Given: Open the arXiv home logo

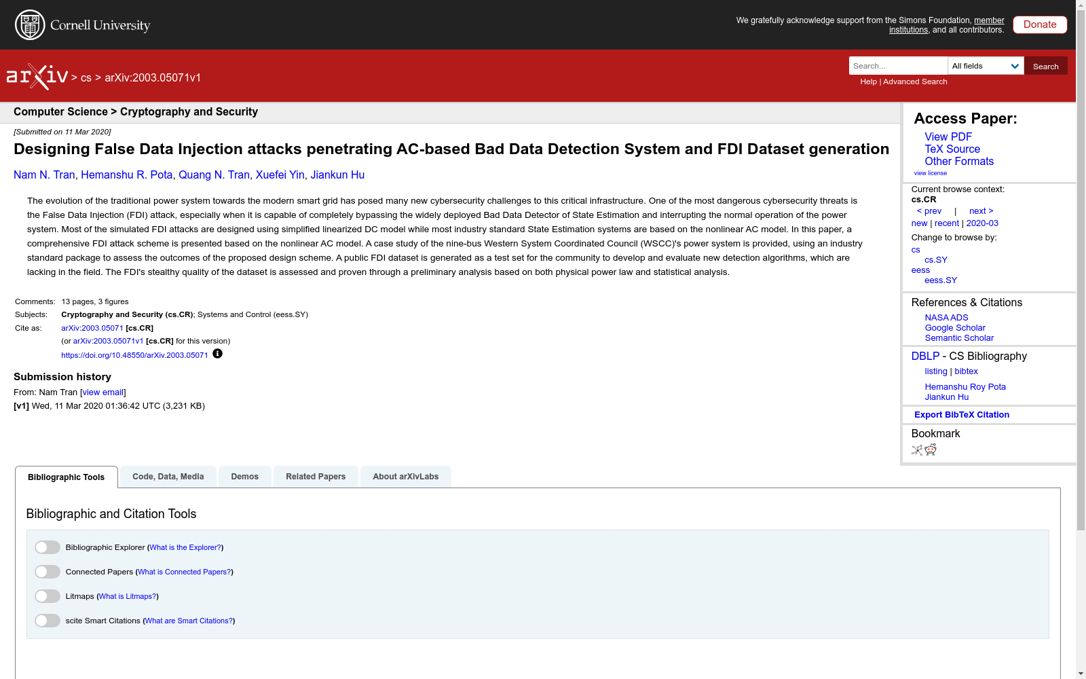Looking at the screenshot, I should coord(37,77).
